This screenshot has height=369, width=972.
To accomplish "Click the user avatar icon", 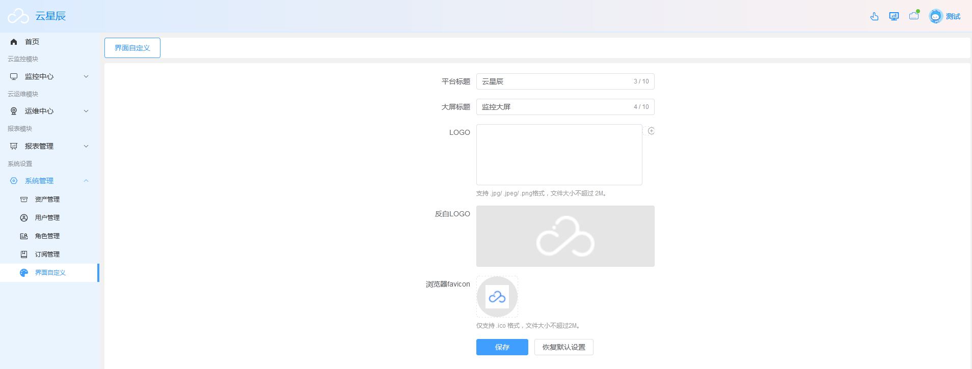I will [936, 16].
